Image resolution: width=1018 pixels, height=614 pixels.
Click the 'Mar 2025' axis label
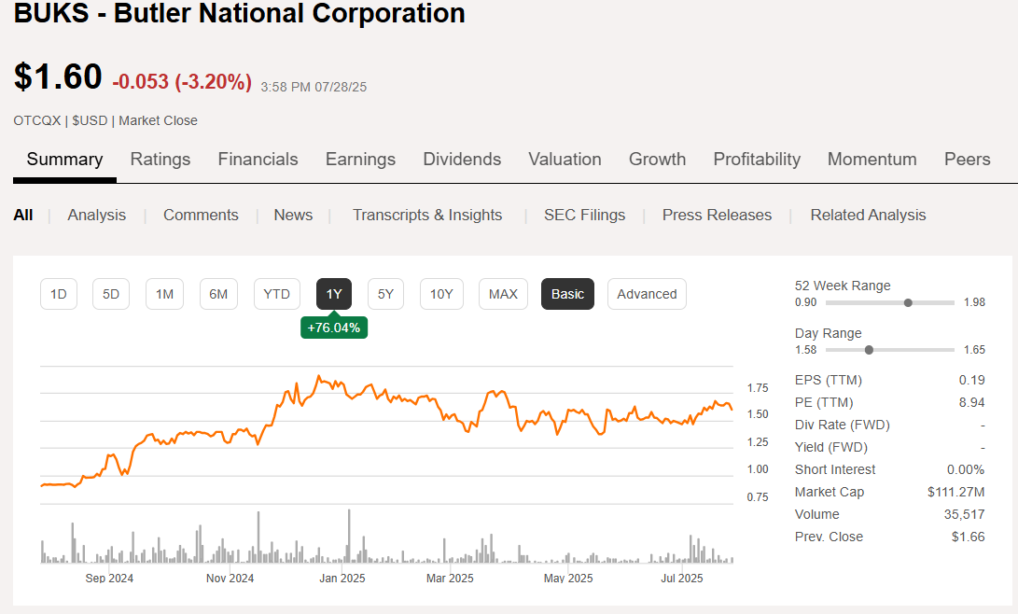[450, 578]
